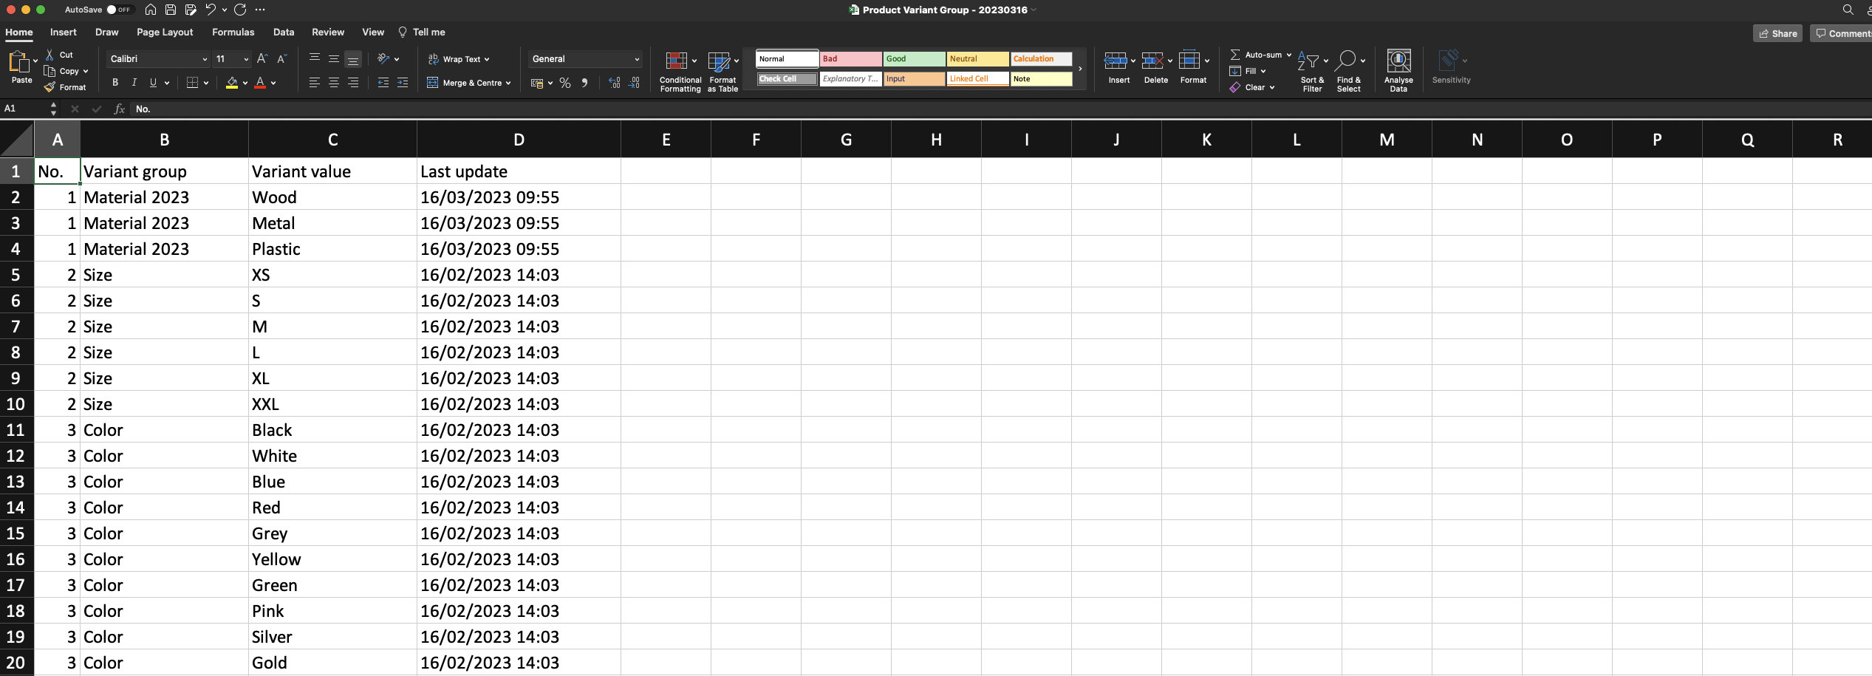This screenshot has height=676, width=1872.
Task: Toggle the AutoSave switch
Action: [118, 10]
